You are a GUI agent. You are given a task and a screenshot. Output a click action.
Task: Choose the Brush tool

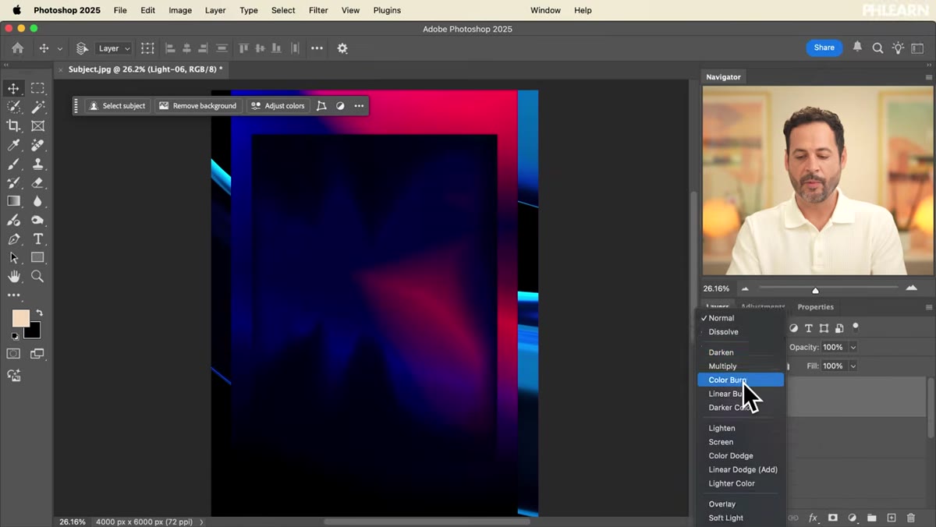pyautogui.click(x=13, y=164)
